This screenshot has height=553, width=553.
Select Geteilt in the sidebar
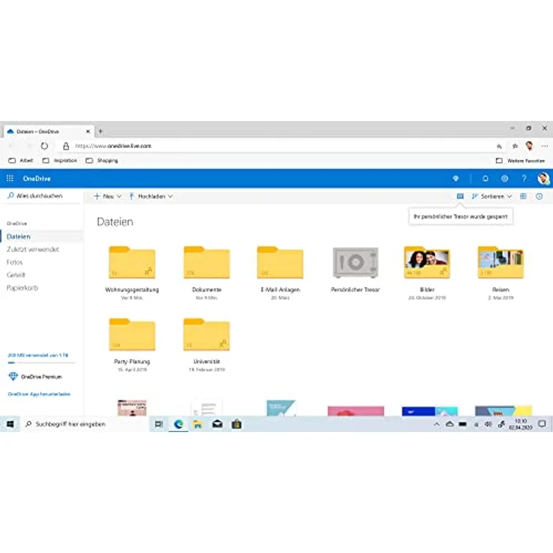[x=16, y=275]
